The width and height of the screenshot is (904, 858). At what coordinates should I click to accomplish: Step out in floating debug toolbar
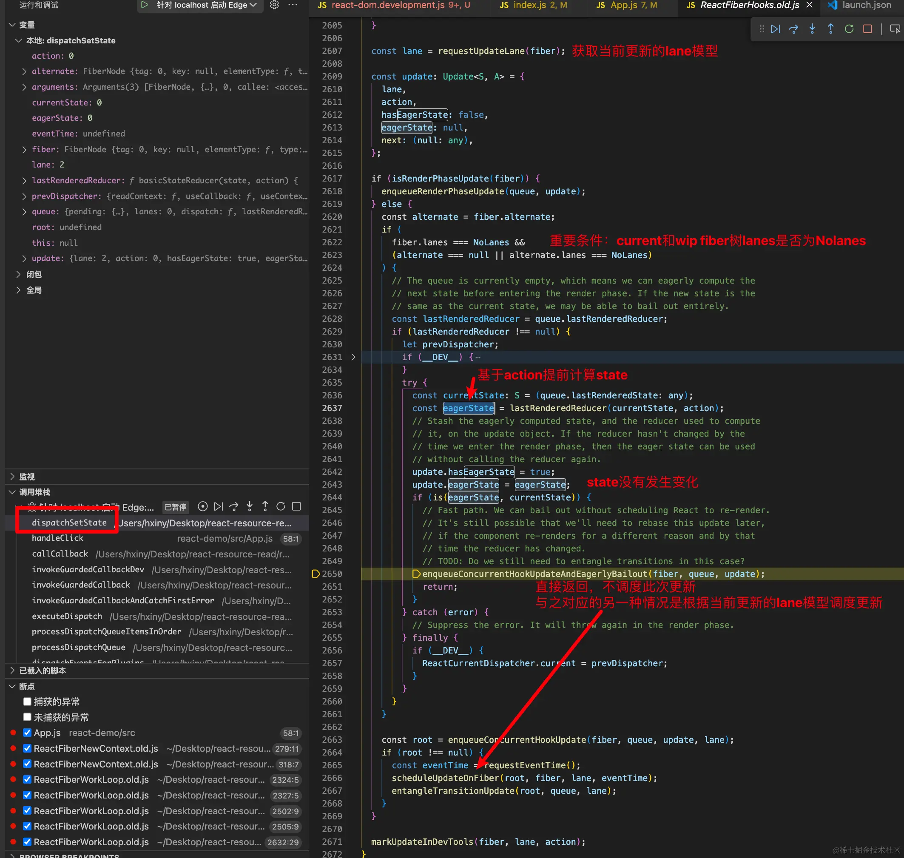830,29
